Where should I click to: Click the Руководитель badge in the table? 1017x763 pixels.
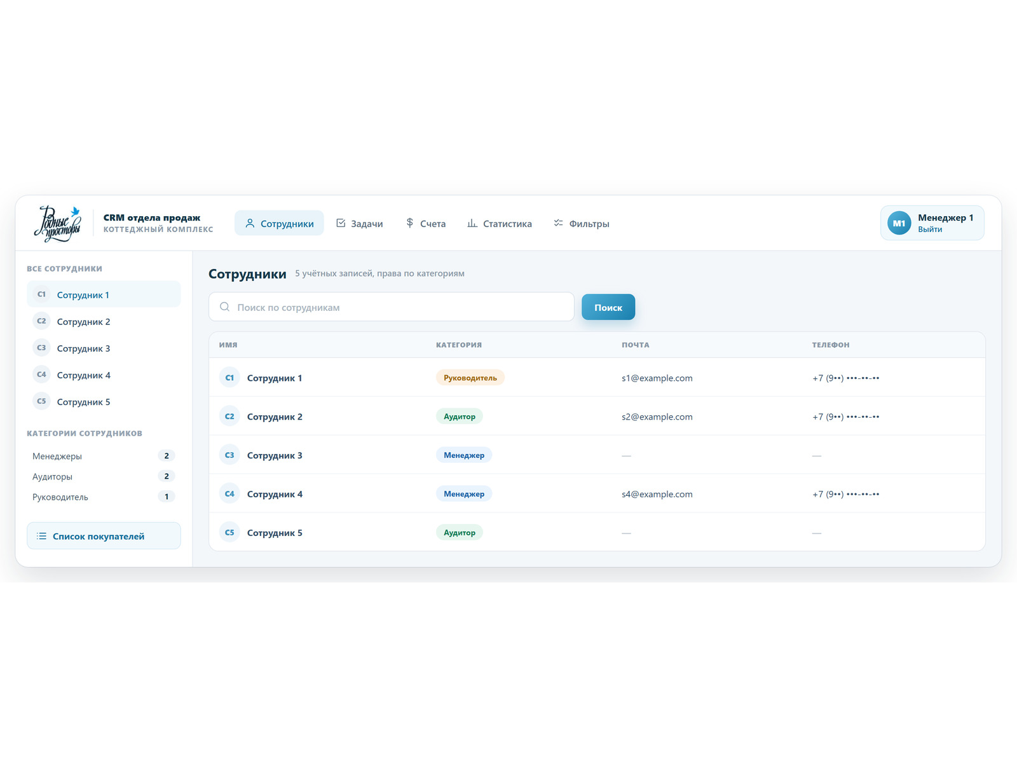[470, 378]
